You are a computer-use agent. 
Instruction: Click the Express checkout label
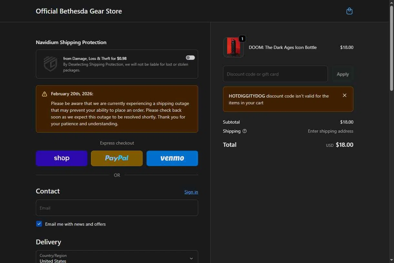point(117,143)
